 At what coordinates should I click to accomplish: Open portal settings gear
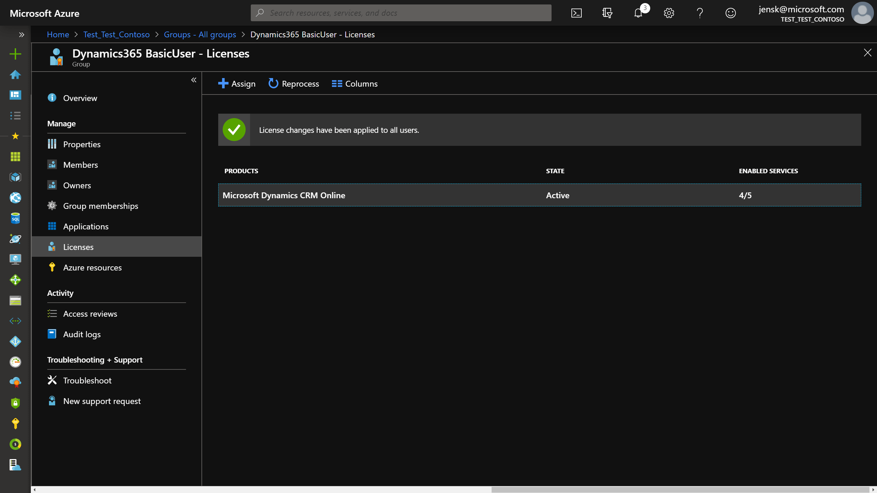(x=669, y=13)
